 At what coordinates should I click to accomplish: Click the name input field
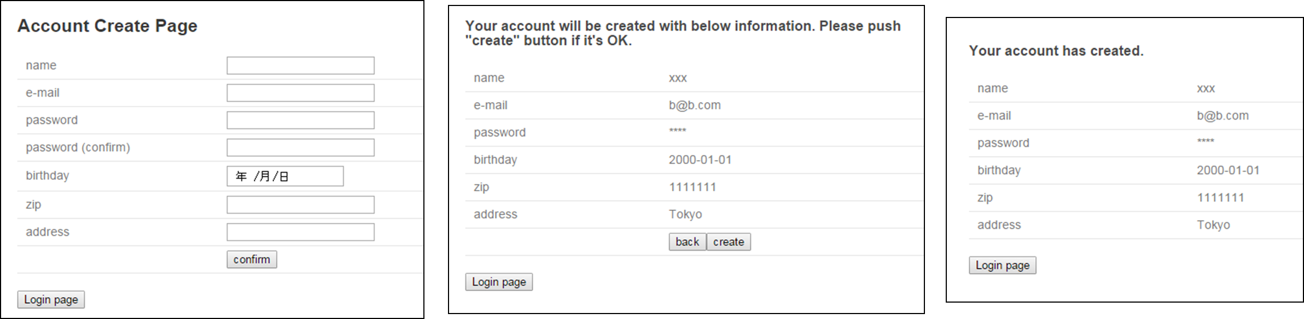[x=300, y=66]
